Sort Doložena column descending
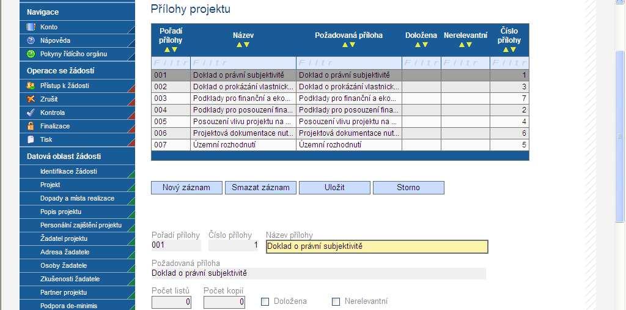This screenshot has height=310, width=626. click(x=425, y=45)
